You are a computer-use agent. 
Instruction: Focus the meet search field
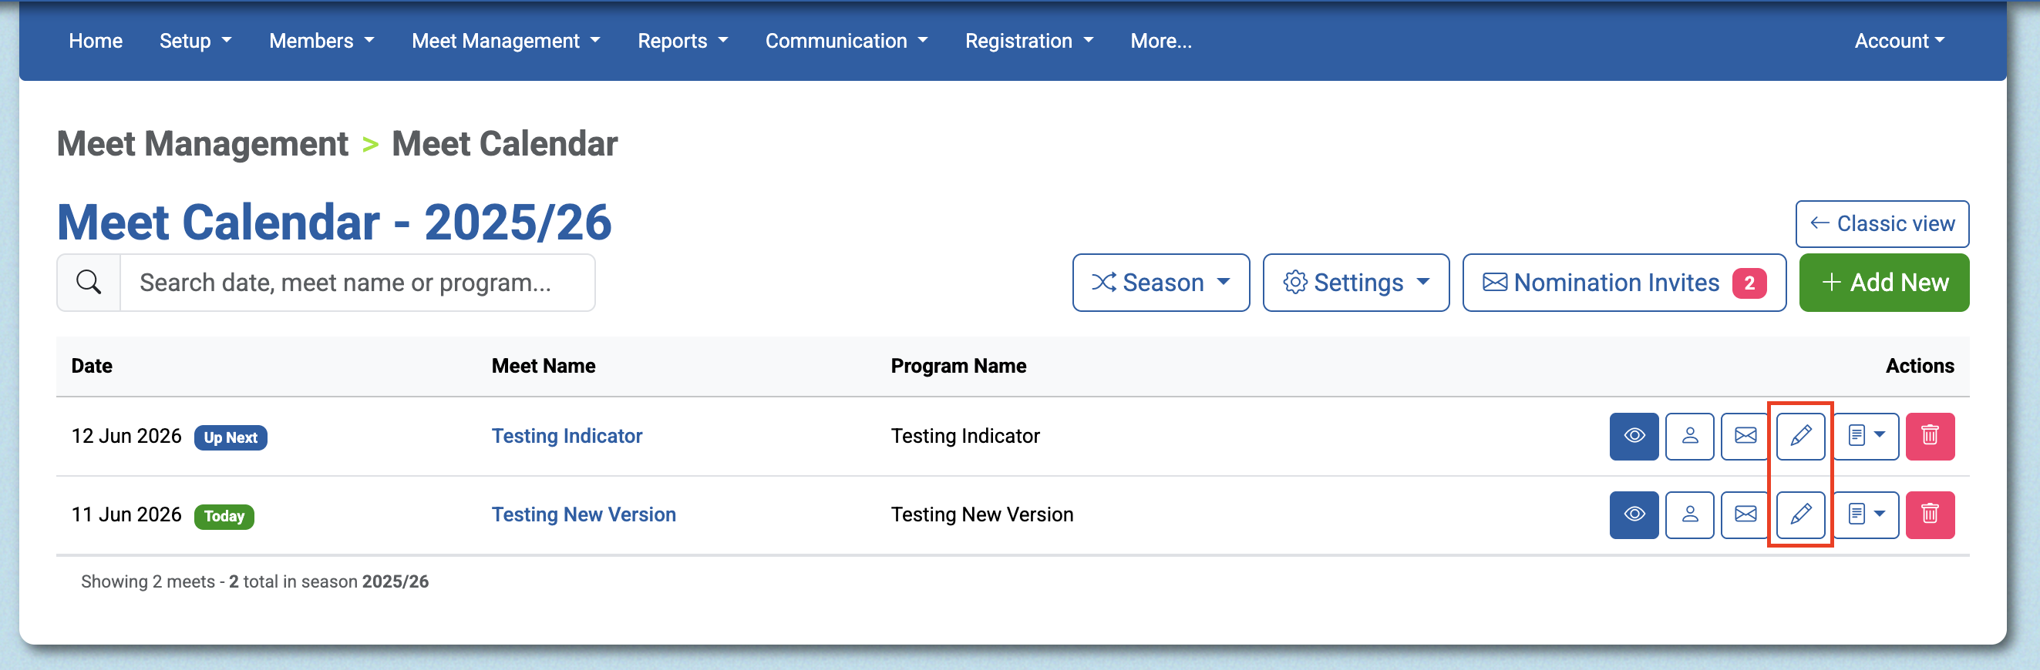click(357, 283)
